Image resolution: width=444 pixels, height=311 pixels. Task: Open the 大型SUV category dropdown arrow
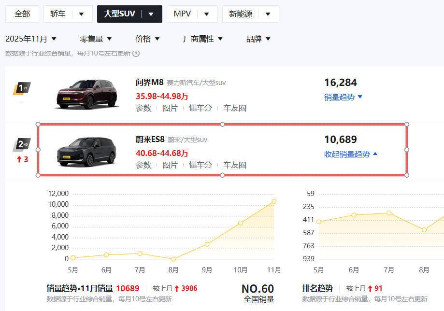[151, 14]
